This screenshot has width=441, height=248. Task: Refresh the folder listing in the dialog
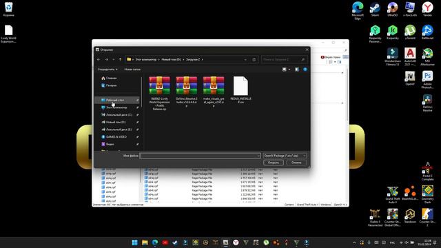(x=254, y=60)
